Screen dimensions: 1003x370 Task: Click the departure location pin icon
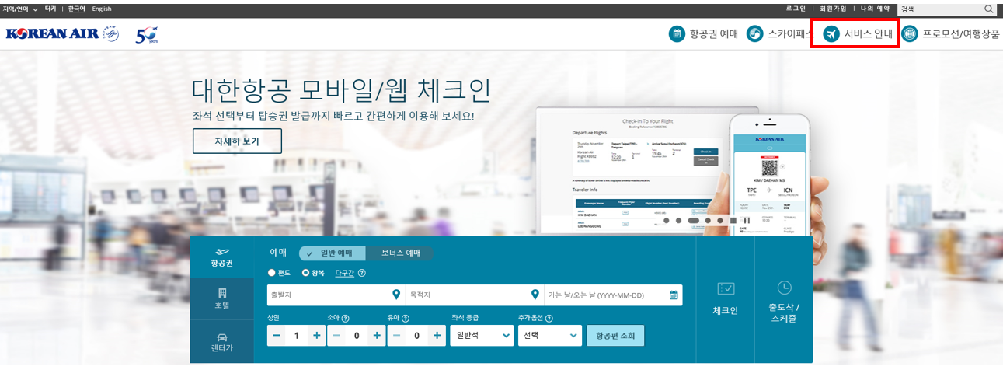(397, 295)
